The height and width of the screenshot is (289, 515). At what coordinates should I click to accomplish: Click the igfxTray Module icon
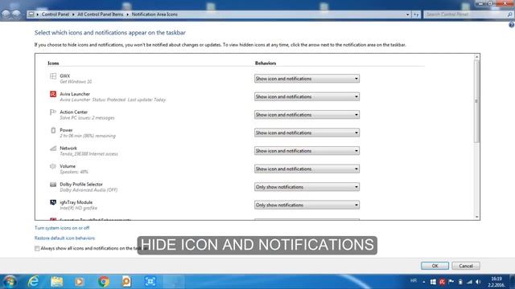pyautogui.click(x=53, y=202)
